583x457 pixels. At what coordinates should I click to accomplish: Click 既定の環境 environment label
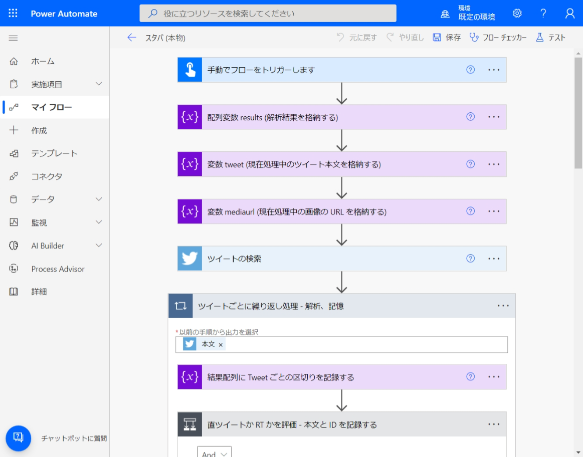[x=477, y=17]
